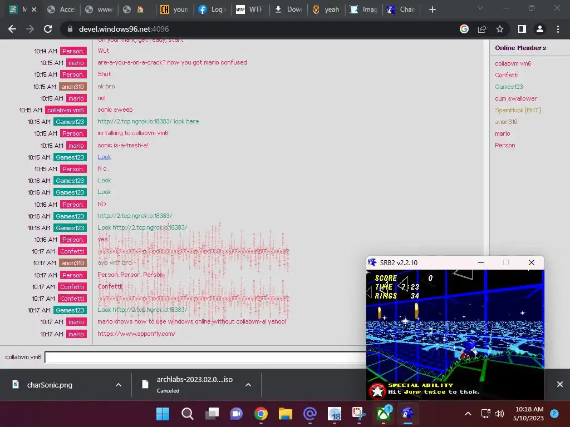The height and width of the screenshot is (427, 570).
Task: Select Confetti in Online Members
Action: [507, 75]
